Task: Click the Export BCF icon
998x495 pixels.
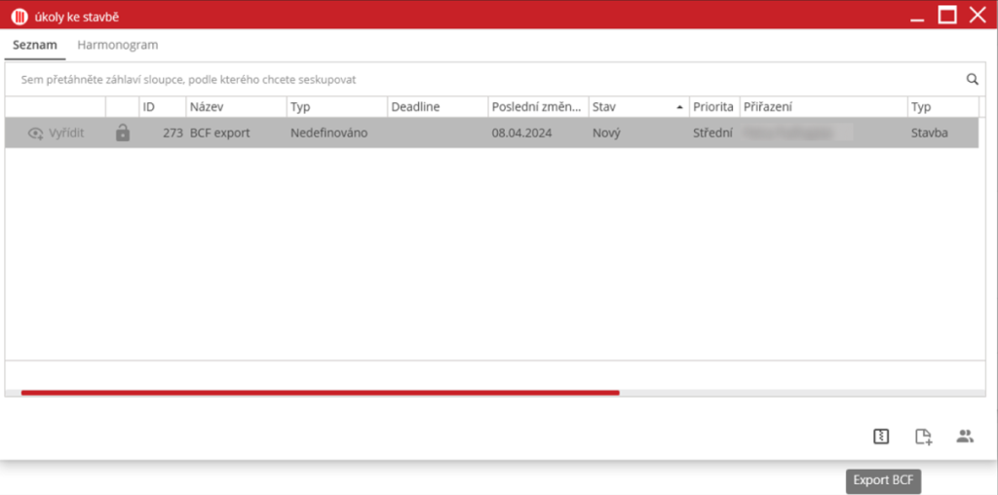Action: pos(881,437)
